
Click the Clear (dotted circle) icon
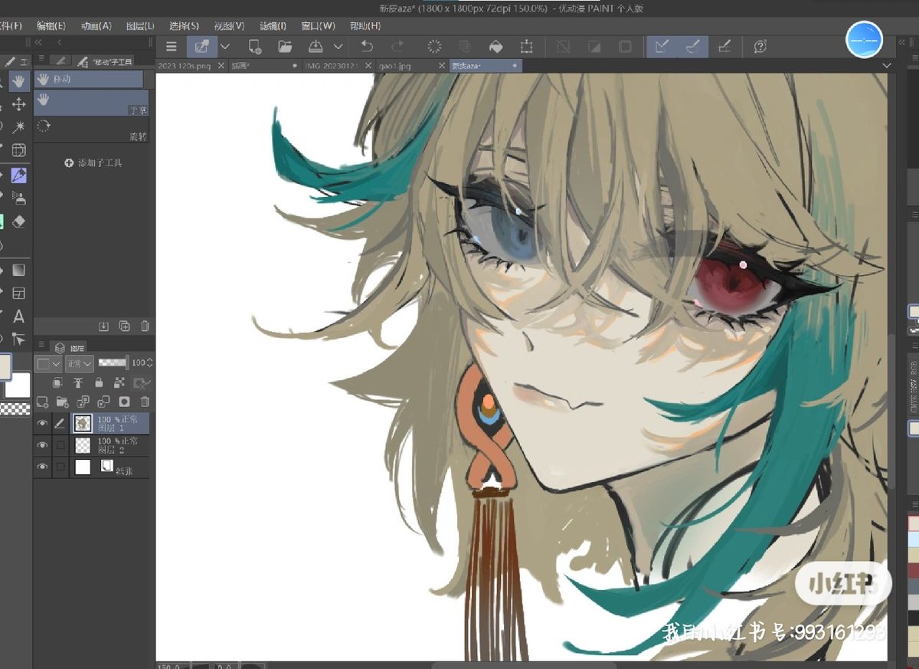click(x=434, y=47)
